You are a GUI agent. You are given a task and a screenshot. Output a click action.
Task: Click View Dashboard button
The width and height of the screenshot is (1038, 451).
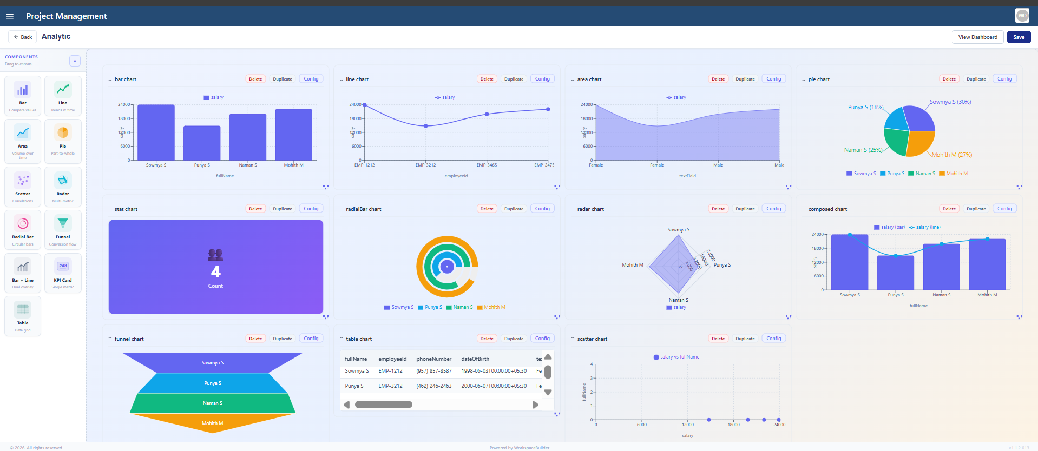[977, 37]
